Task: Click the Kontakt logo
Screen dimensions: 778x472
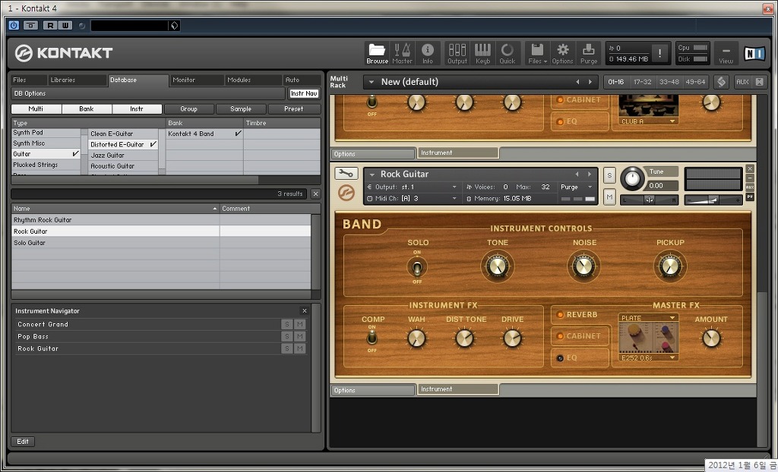Action: (64, 53)
